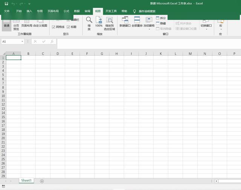
Task: Switch to the 开发工具 Developer tab
Action: pyautogui.click(x=111, y=11)
